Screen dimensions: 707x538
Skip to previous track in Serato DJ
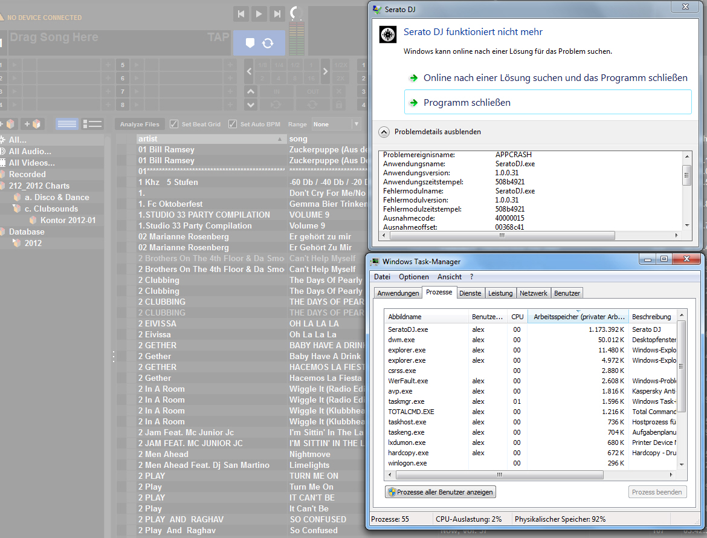point(241,14)
